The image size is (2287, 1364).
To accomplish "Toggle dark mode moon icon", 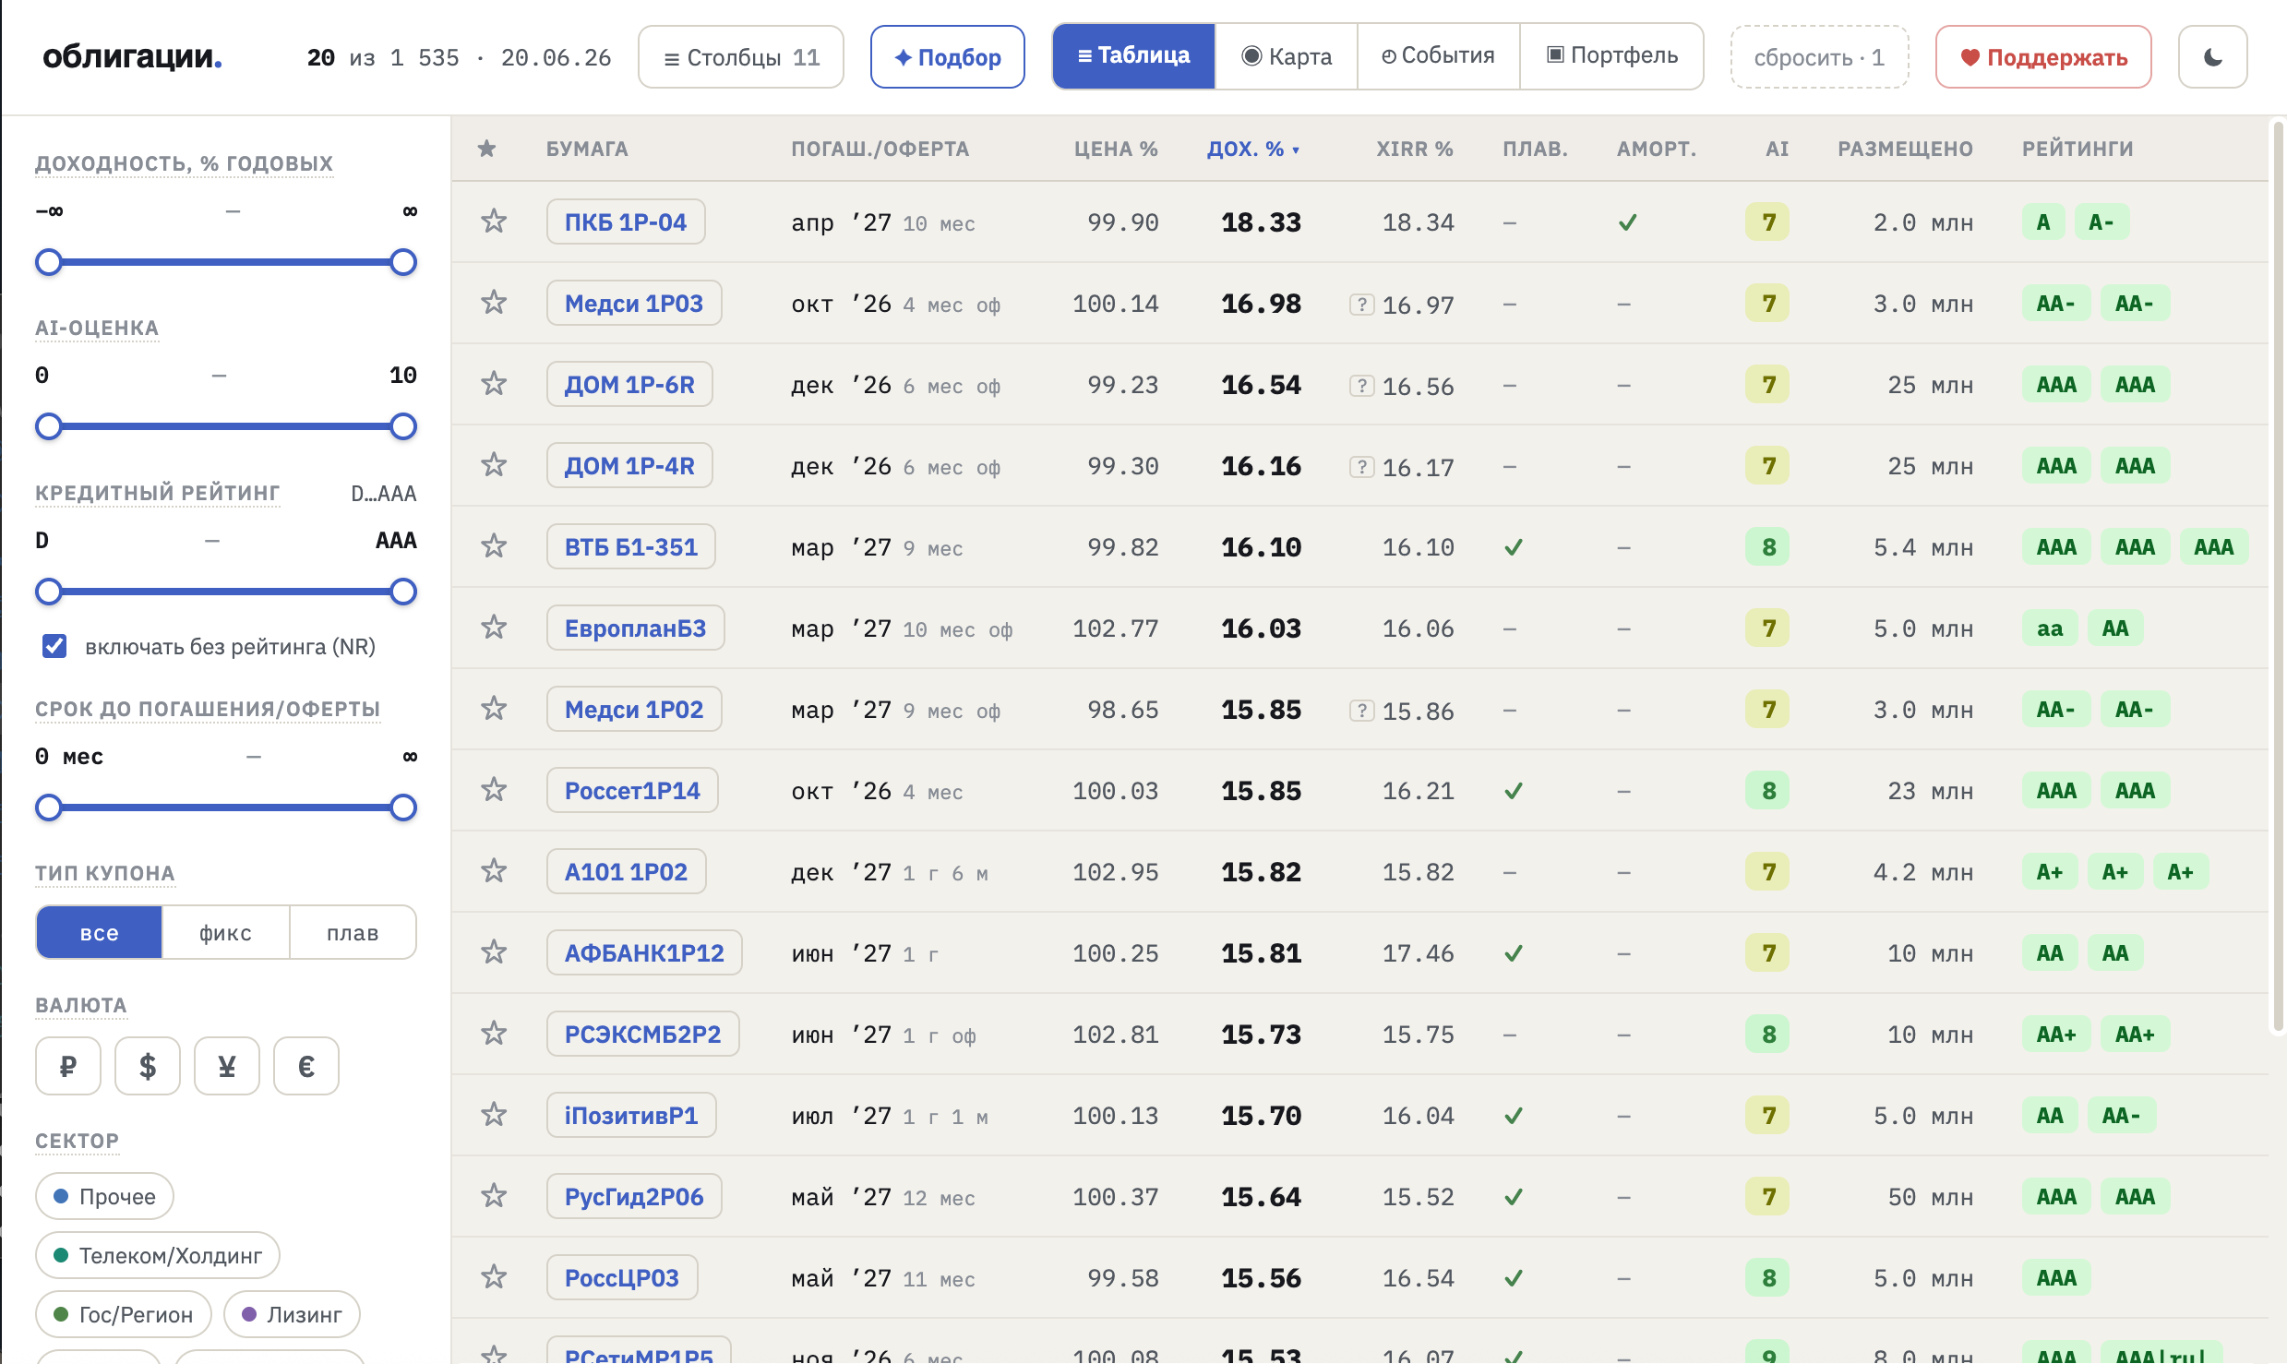I will (x=2212, y=57).
